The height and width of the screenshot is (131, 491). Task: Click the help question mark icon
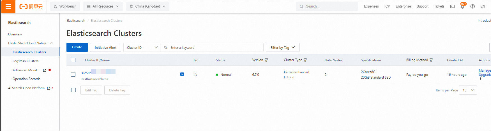tap(472, 6)
